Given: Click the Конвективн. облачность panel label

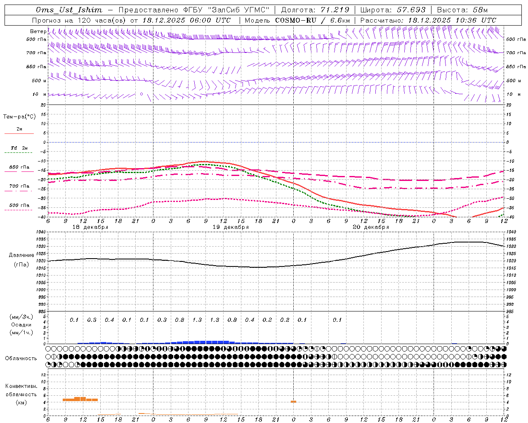Looking at the screenshot, I should [21, 394].
